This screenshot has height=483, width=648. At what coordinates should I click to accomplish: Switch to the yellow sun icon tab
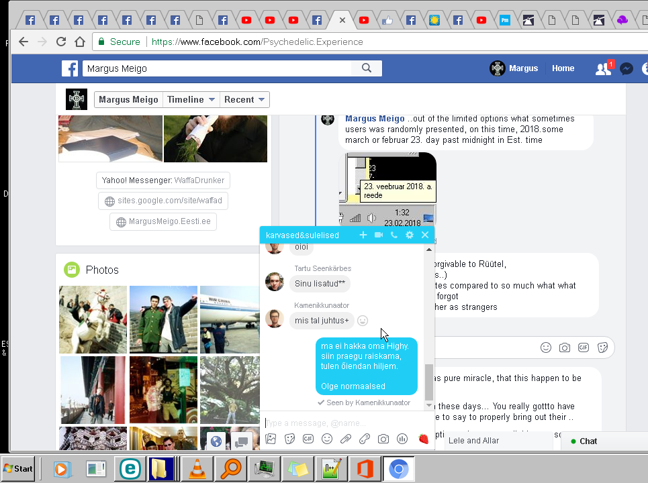tap(434, 20)
